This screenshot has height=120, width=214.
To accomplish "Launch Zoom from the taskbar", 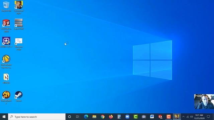I will pos(127,117).
